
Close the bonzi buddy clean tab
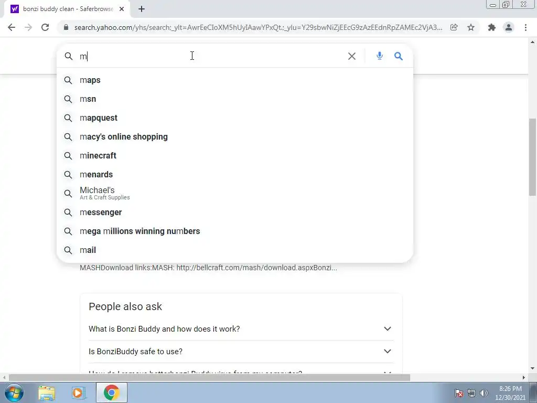pos(122,9)
